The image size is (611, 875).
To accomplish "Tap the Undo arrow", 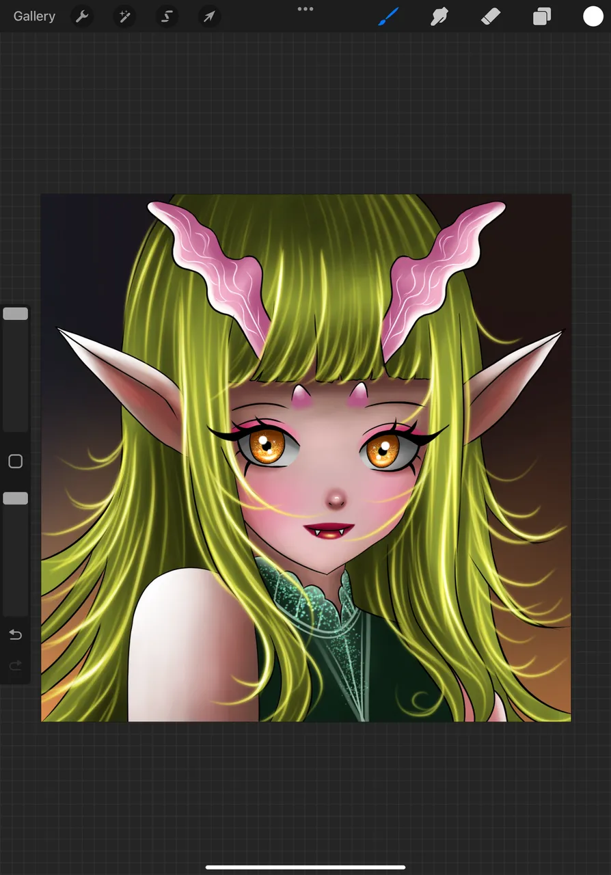I will [x=15, y=635].
